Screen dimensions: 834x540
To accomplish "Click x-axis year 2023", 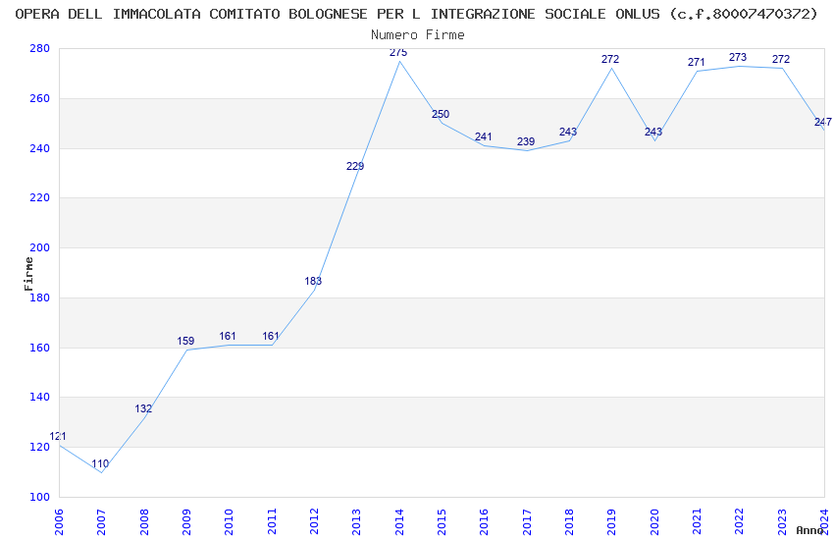I will [x=782, y=521].
